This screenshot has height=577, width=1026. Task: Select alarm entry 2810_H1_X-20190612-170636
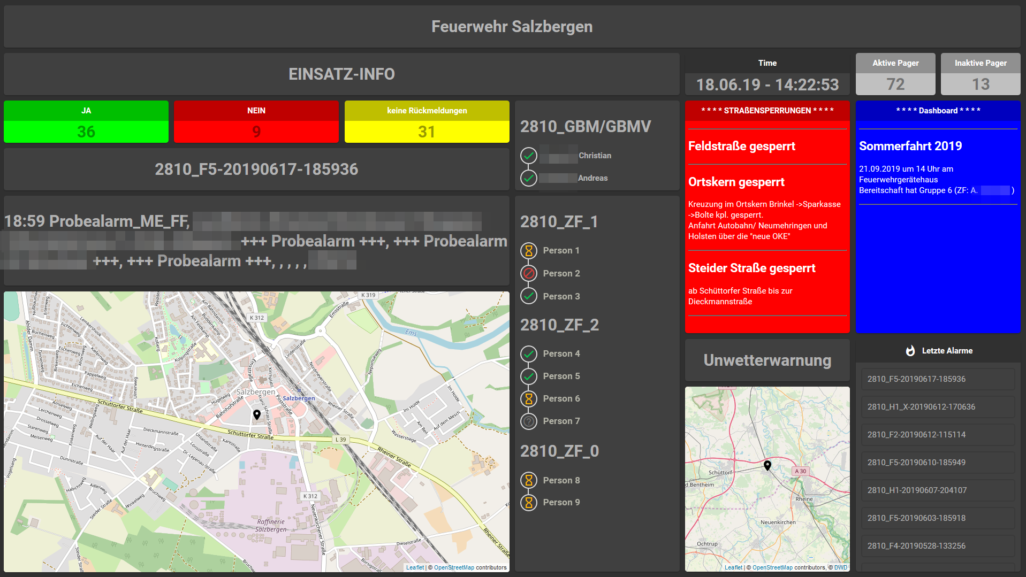938,406
